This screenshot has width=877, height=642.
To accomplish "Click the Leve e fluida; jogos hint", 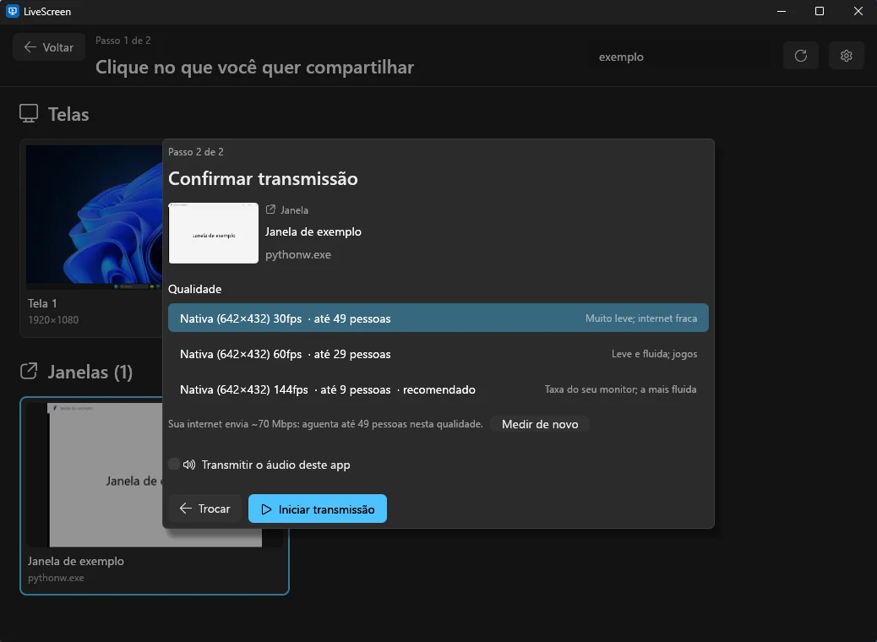I will pyautogui.click(x=655, y=354).
